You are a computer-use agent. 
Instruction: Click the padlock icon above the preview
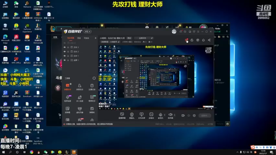192,40
